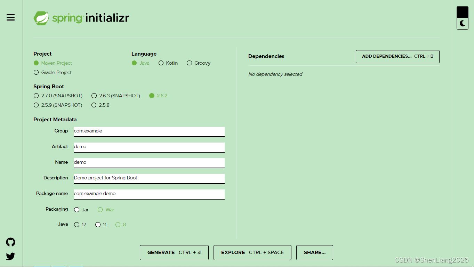Click the GENERATE button

coord(174,252)
